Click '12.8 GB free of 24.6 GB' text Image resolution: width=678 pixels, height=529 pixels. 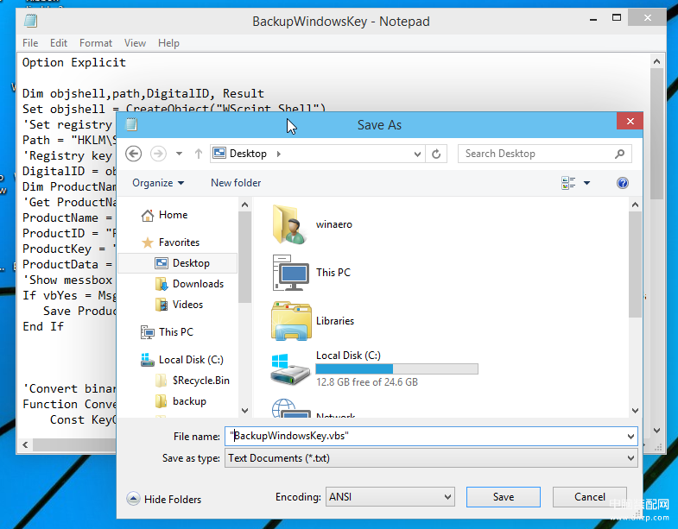(x=367, y=382)
